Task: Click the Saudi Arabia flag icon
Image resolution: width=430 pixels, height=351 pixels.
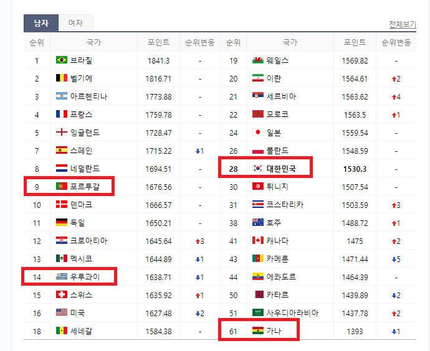Action: click(258, 312)
